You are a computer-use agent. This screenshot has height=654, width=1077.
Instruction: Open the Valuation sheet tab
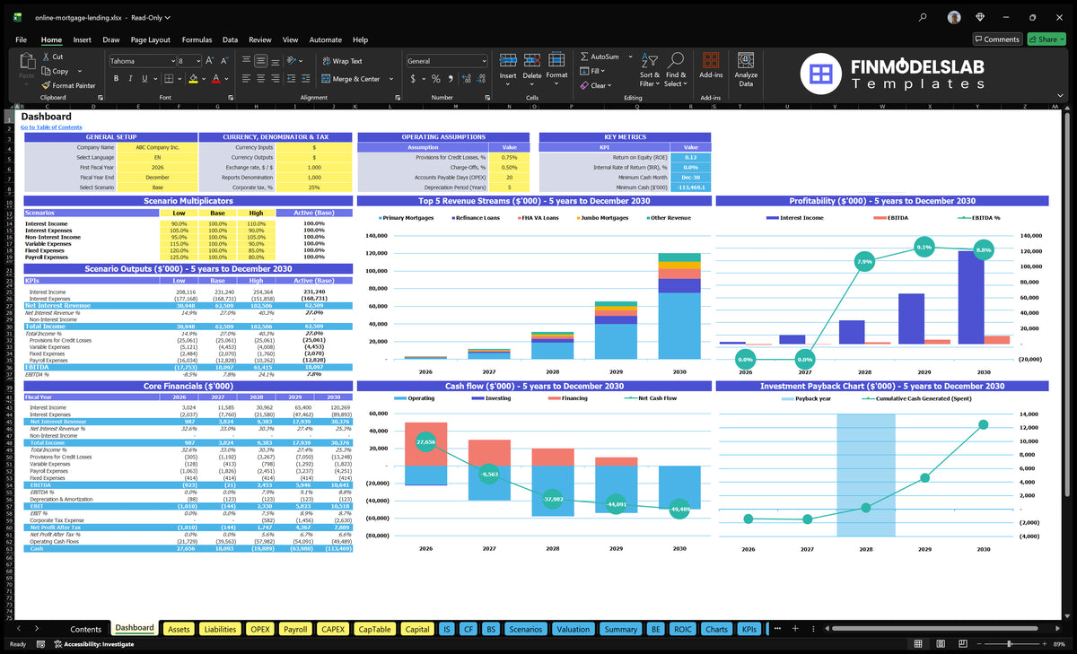[573, 629]
